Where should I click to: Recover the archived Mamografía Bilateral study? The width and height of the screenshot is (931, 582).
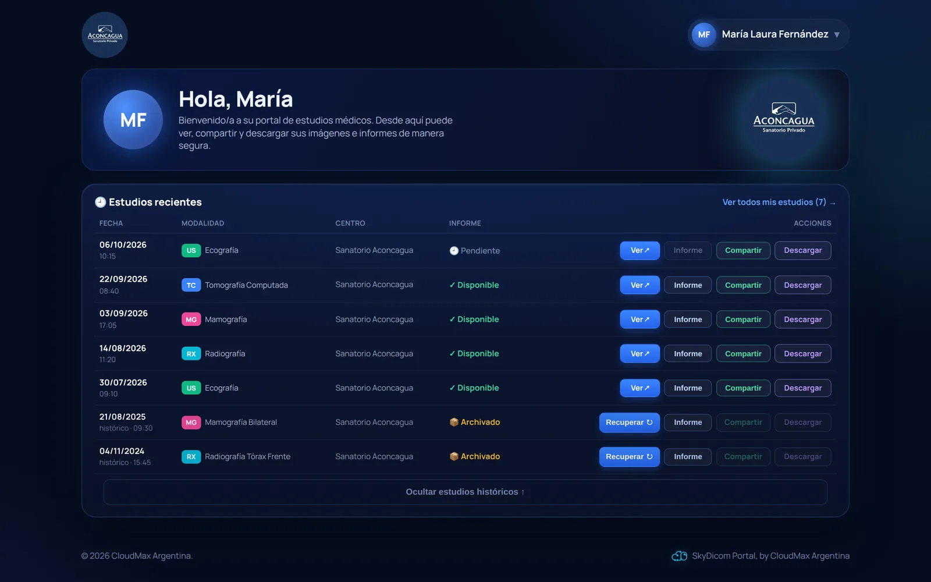(630, 423)
